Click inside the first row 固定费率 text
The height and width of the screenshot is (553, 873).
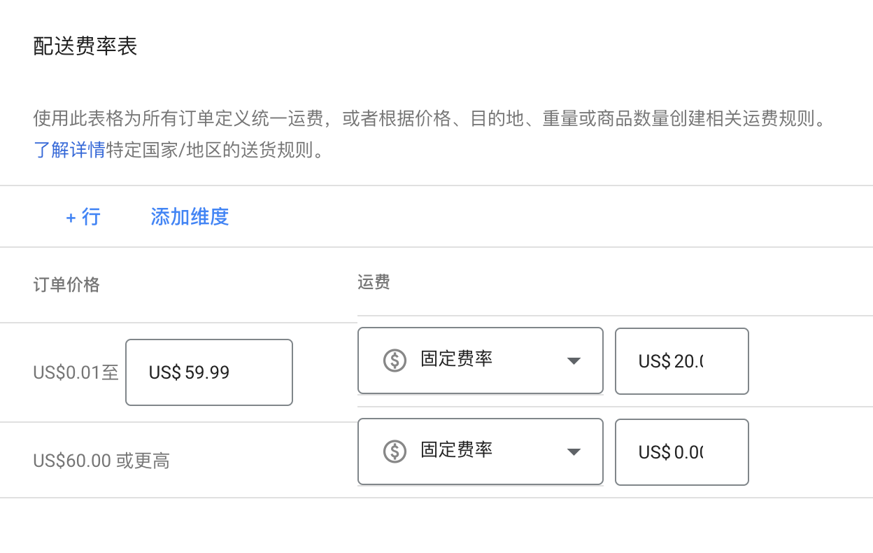pos(456,360)
